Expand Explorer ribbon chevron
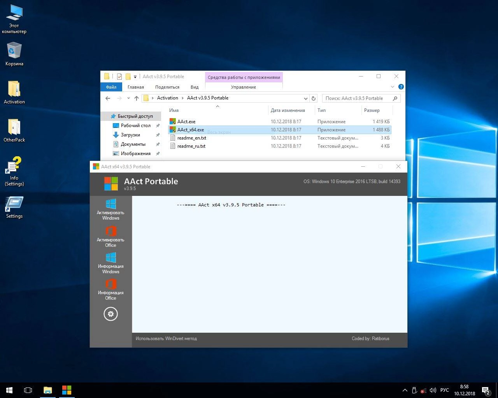This screenshot has height=398, width=498. coord(393,87)
